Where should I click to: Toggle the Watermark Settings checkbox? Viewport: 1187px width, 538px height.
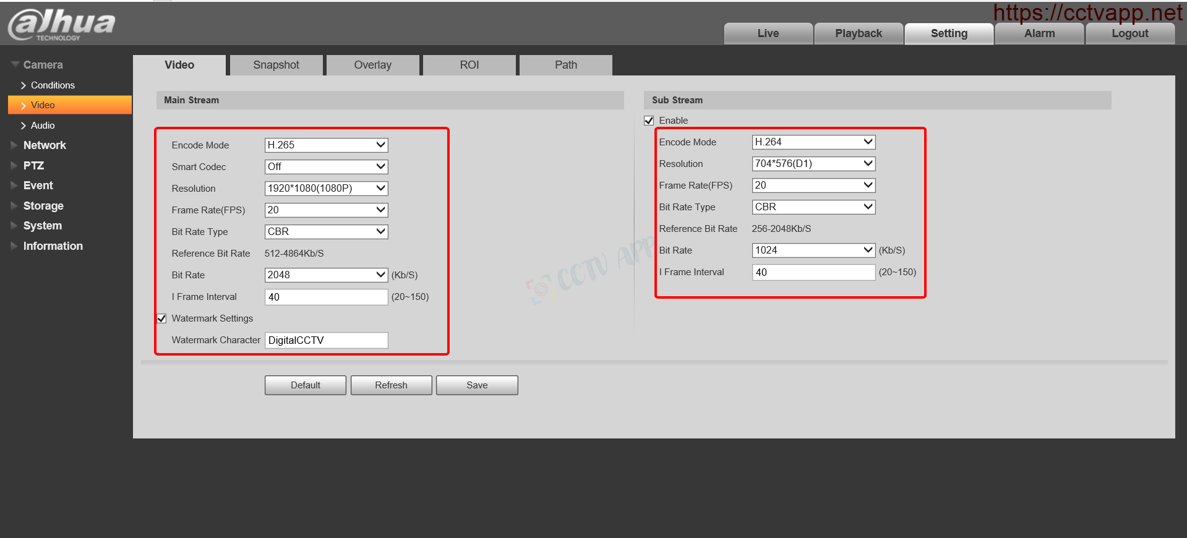tap(162, 318)
